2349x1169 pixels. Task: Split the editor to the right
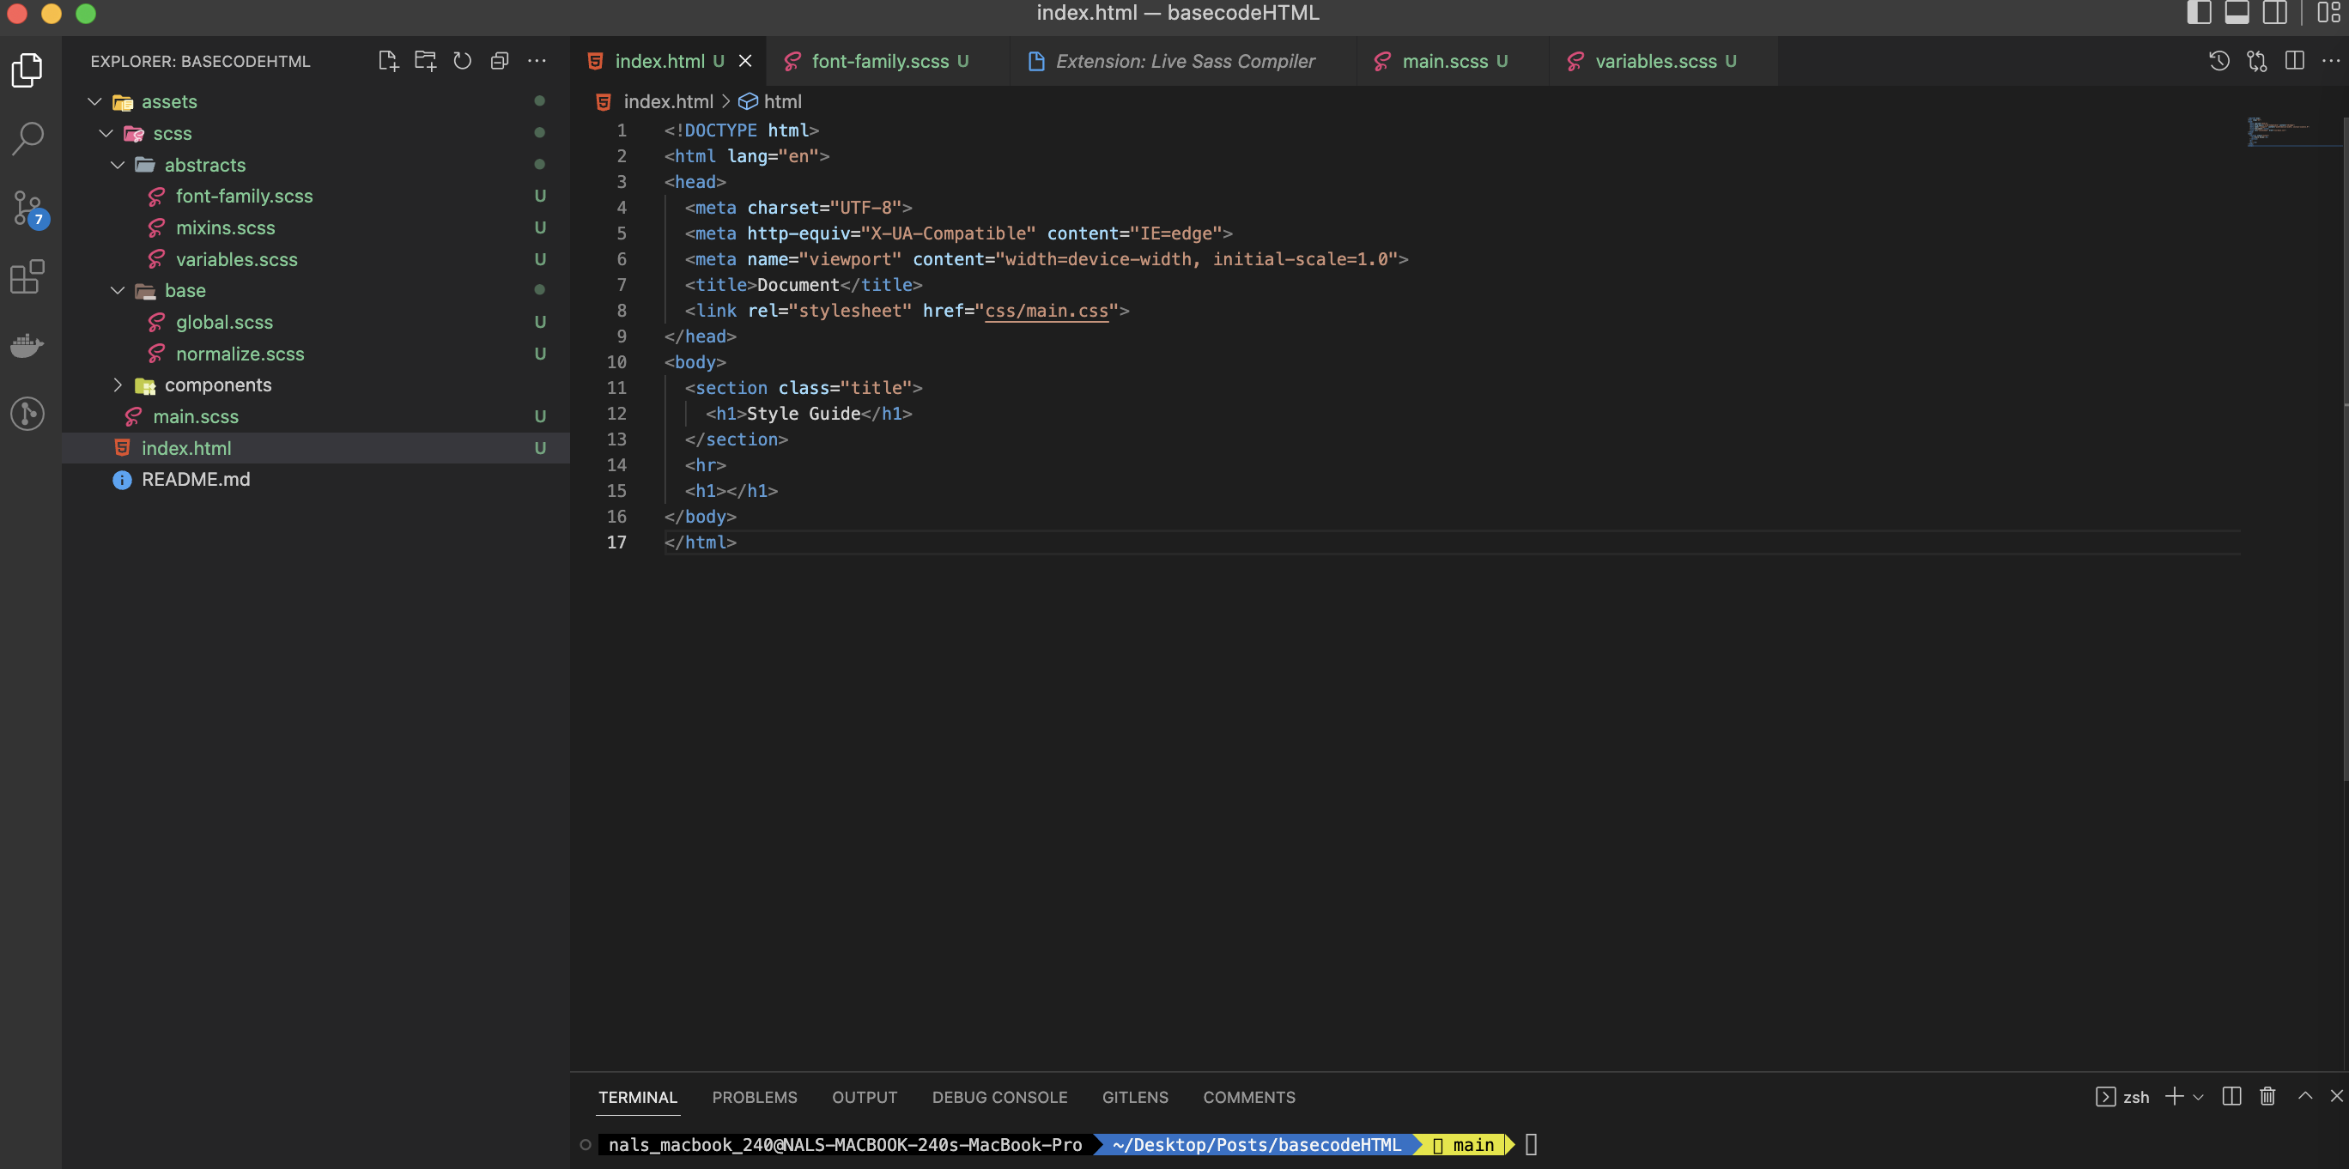[2294, 61]
